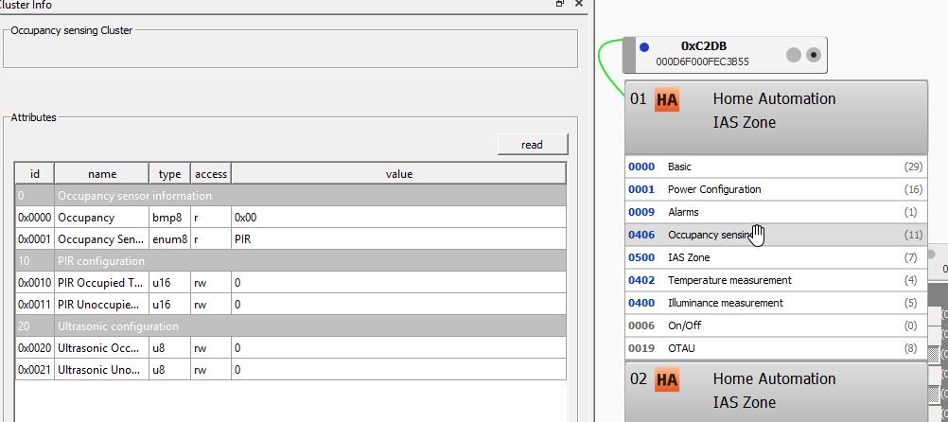948x422 pixels.
Task: Click the read button in Attributes
Action: (x=533, y=145)
